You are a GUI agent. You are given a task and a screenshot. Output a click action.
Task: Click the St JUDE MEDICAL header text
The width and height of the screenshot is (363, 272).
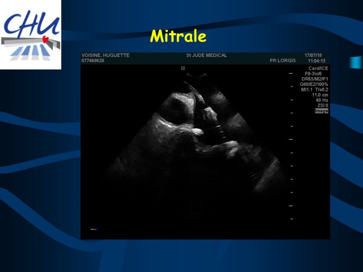pos(207,55)
